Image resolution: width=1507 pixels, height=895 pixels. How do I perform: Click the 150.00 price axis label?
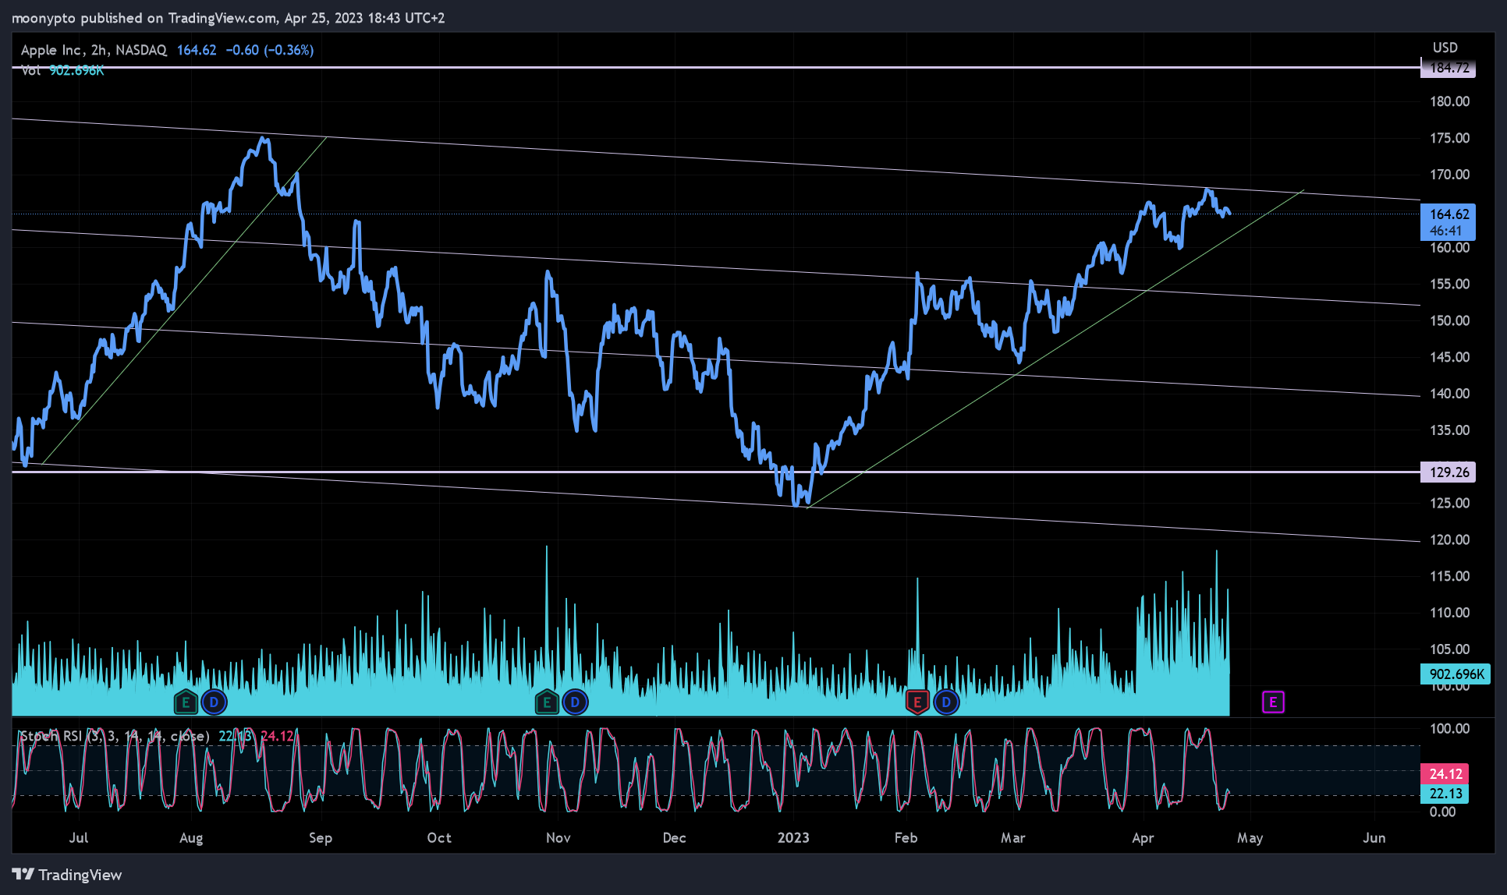[1449, 320]
